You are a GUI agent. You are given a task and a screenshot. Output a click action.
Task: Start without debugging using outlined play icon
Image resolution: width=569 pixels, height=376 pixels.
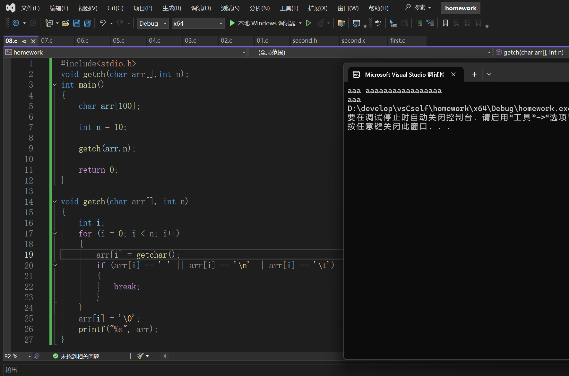click(308, 23)
